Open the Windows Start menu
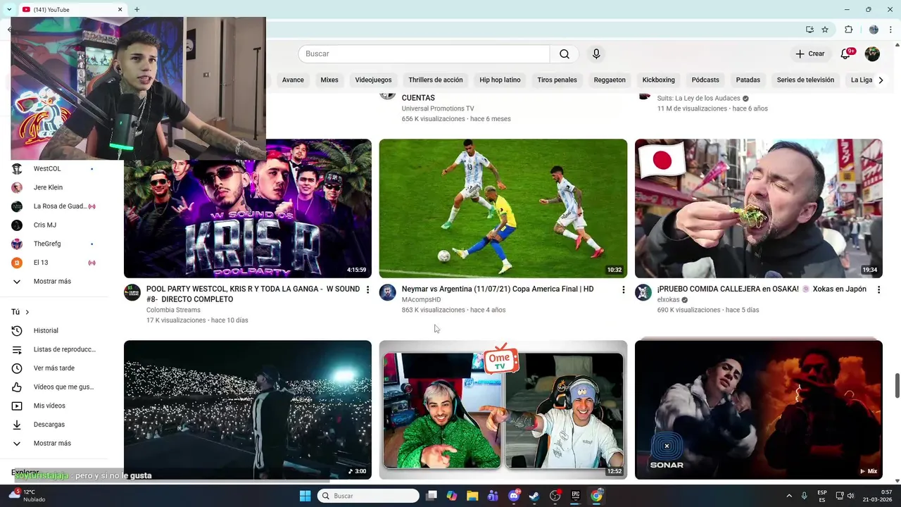 [x=305, y=496]
